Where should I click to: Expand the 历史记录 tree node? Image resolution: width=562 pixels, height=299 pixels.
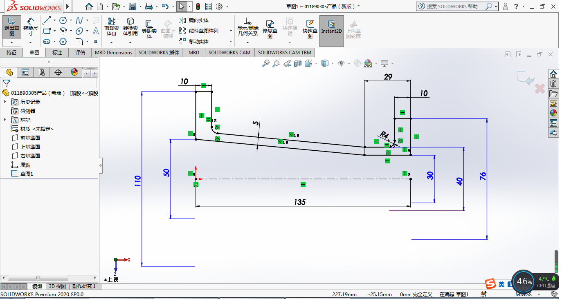click(5, 102)
